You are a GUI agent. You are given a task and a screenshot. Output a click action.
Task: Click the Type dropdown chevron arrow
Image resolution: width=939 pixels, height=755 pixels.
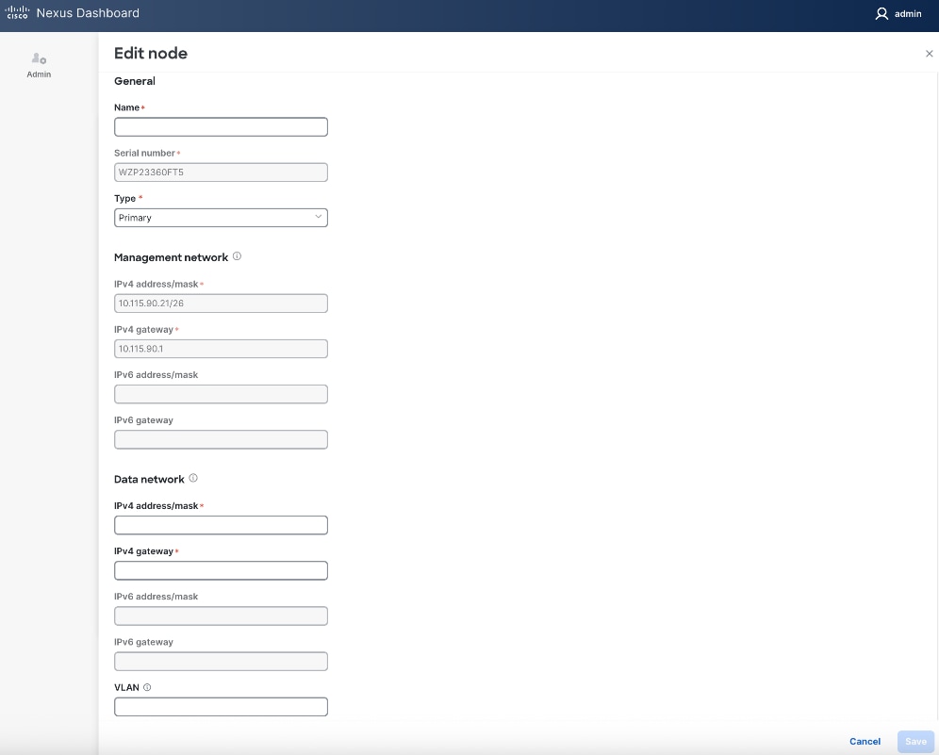[320, 217]
